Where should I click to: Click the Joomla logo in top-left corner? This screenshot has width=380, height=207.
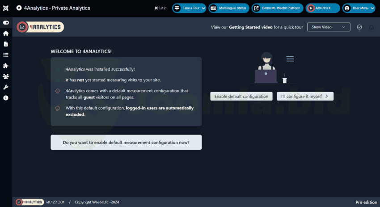[x=6, y=8]
